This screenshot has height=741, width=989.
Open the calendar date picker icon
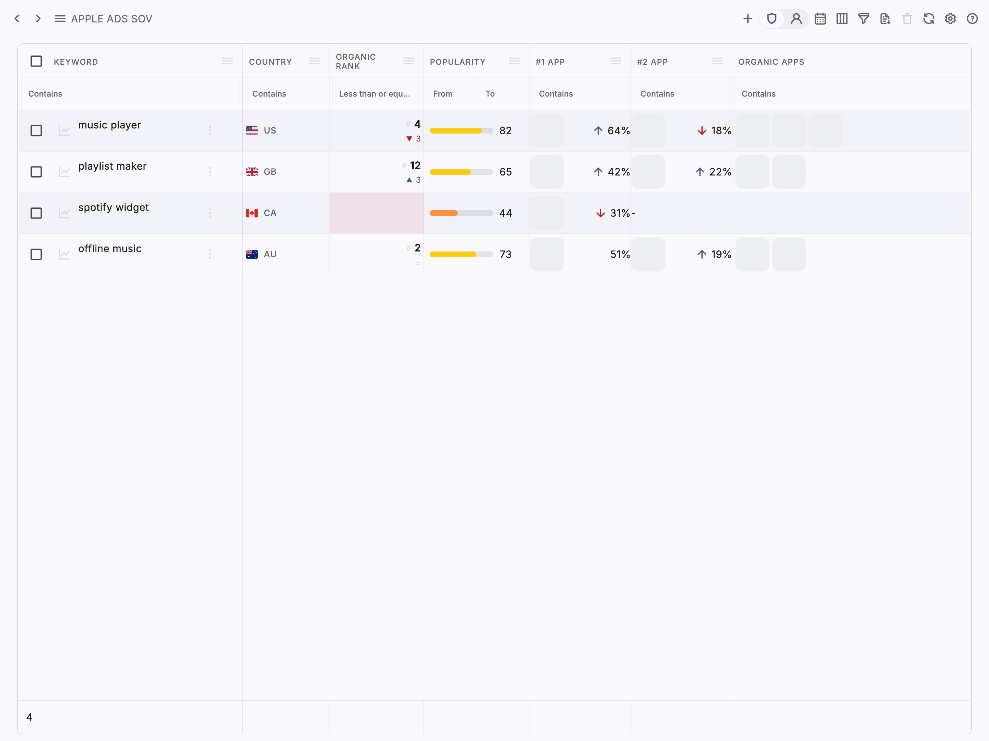(x=820, y=19)
